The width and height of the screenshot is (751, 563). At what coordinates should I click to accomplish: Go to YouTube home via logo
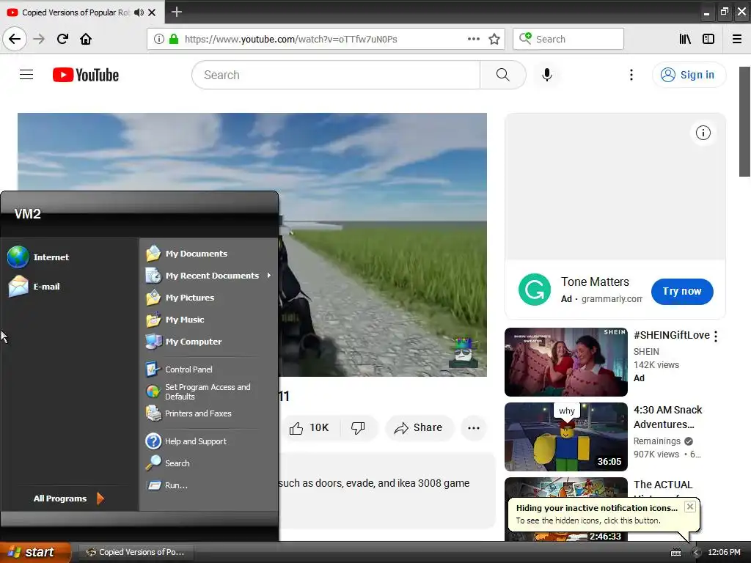pos(86,75)
